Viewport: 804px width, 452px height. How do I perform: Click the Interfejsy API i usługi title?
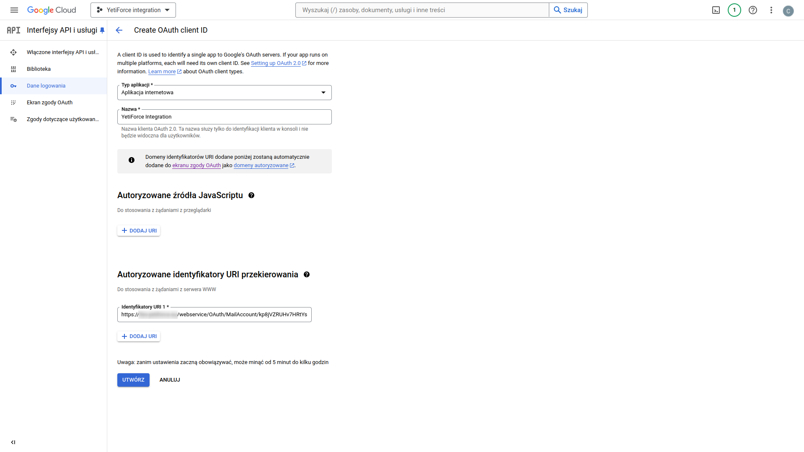[62, 30]
